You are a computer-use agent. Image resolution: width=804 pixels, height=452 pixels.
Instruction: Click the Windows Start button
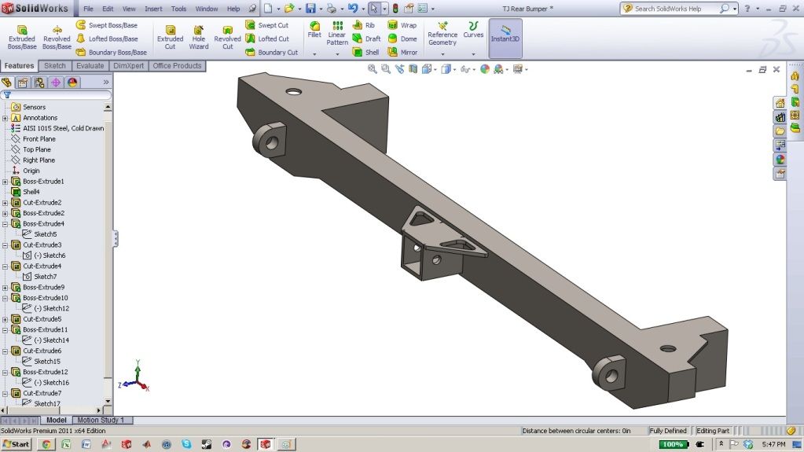(16, 444)
